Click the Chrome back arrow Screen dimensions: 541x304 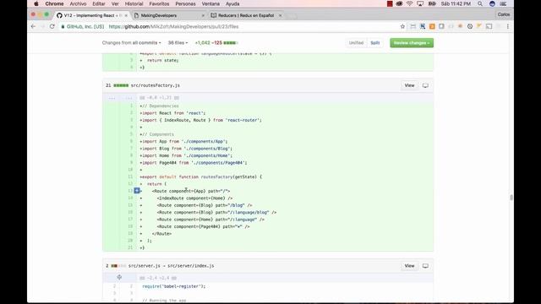pyautogui.click(x=33, y=26)
